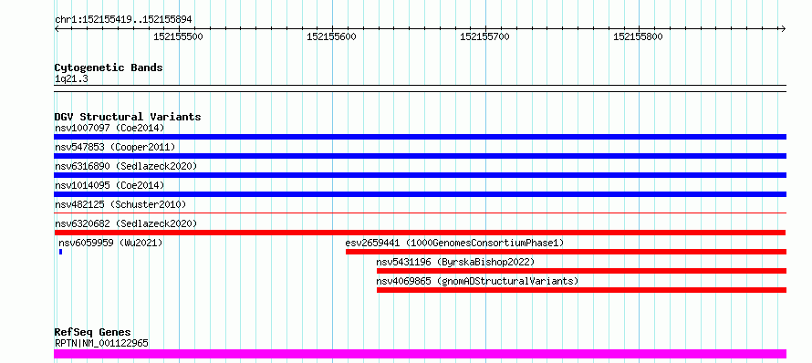Select the esv2659441 red variant bar
This screenshot has width=812, height=363.
(566, 252)
